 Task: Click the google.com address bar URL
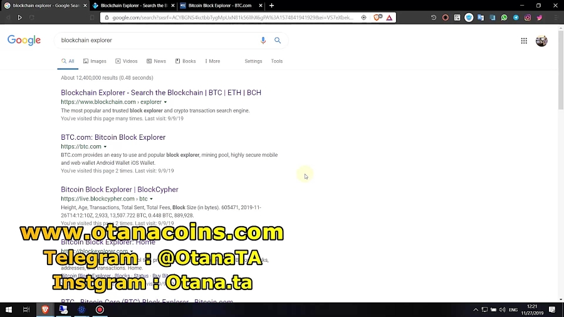coord(232,18)
